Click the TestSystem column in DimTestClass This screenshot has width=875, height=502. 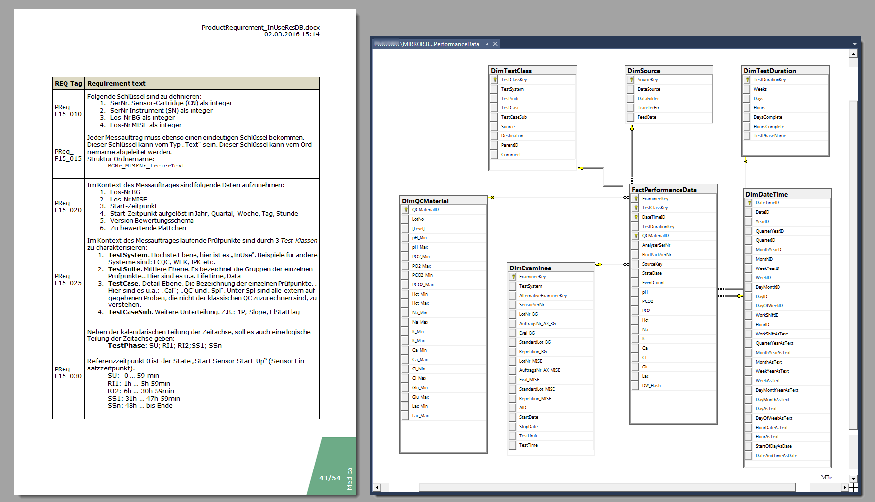coord(512,89)
